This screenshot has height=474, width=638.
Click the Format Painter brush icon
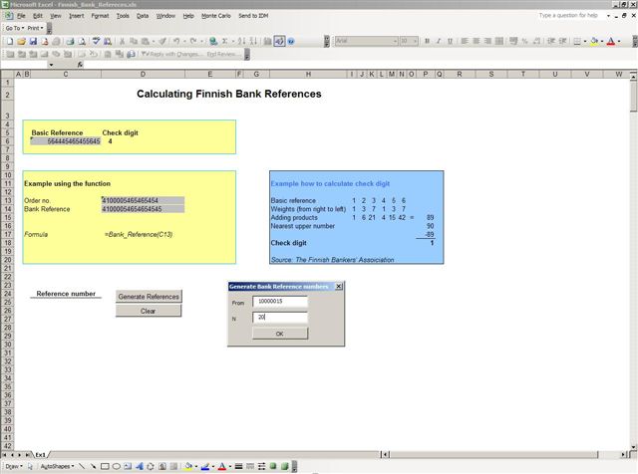[x=162, y=41]
